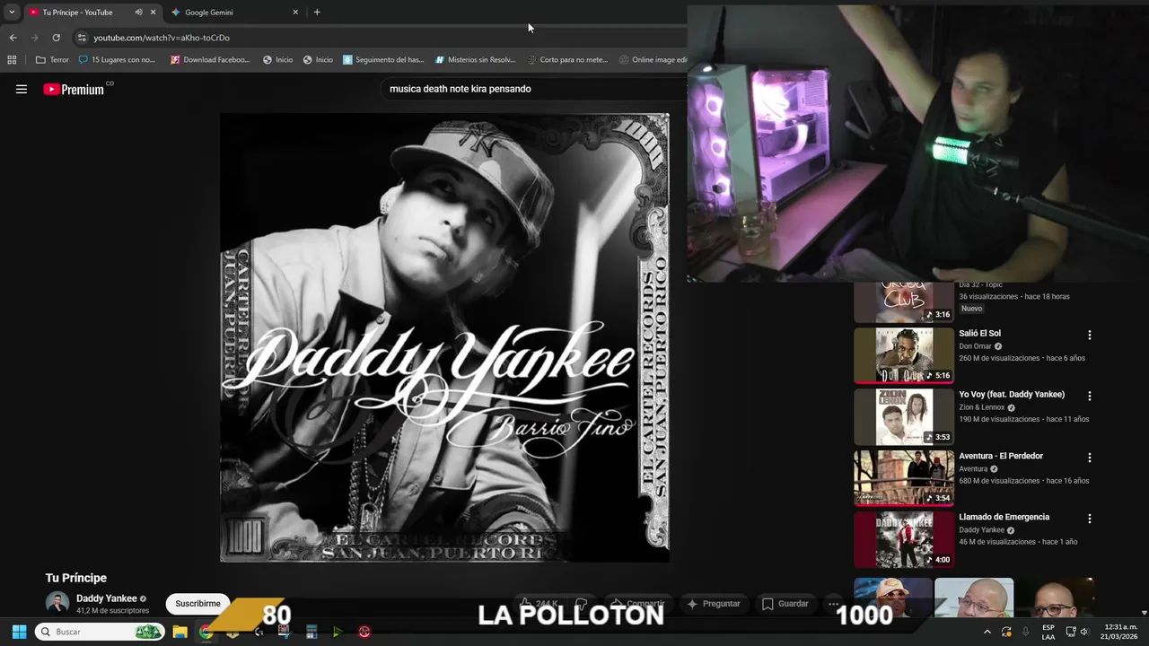Open Llamado de Emergencia video thumbnail
The height and width of the screenshot is (646, 1149).
coord(904,539)
